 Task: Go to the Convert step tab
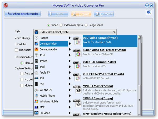click(104, 14)
